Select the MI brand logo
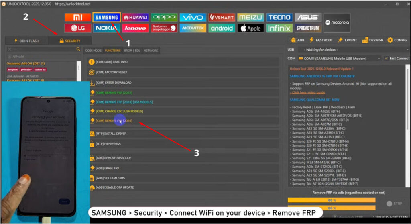 (x=77, y=18)
